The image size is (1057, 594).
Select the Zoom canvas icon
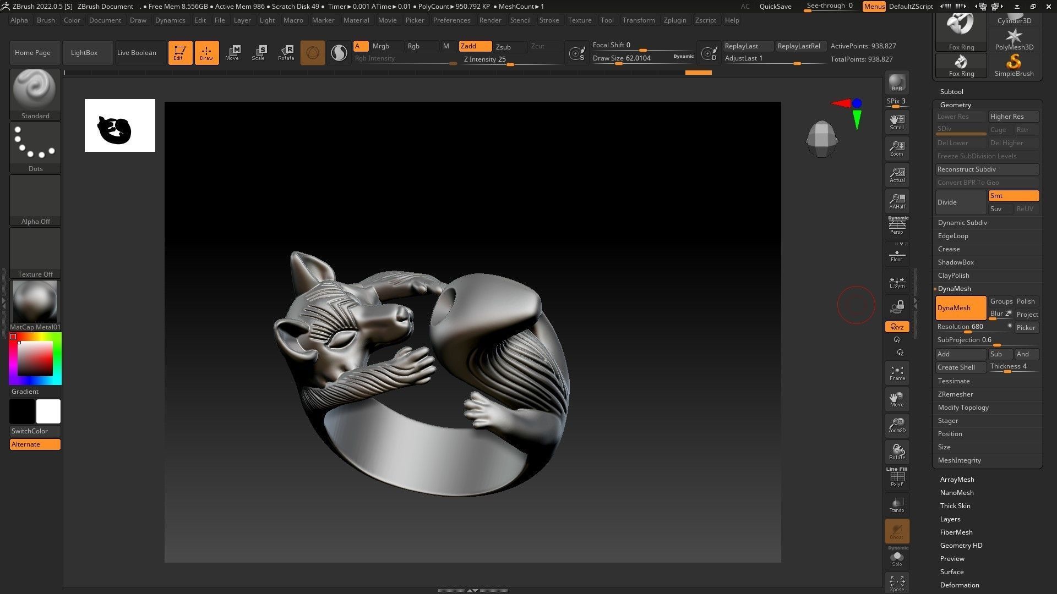pos(897,148)
